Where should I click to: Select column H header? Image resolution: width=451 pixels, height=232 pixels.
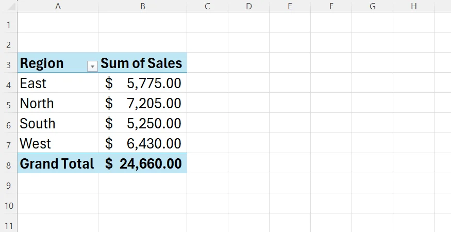pyautogui.click(x=413, y=6)
